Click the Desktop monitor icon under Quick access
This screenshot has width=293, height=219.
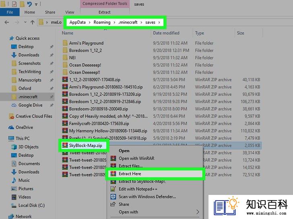[14, 47]
